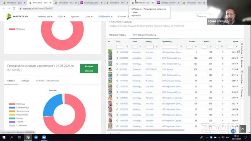Screen dimensions: 251x141
Task: Open the product thumbnail of the BusyPlay row
Action: 110,81
